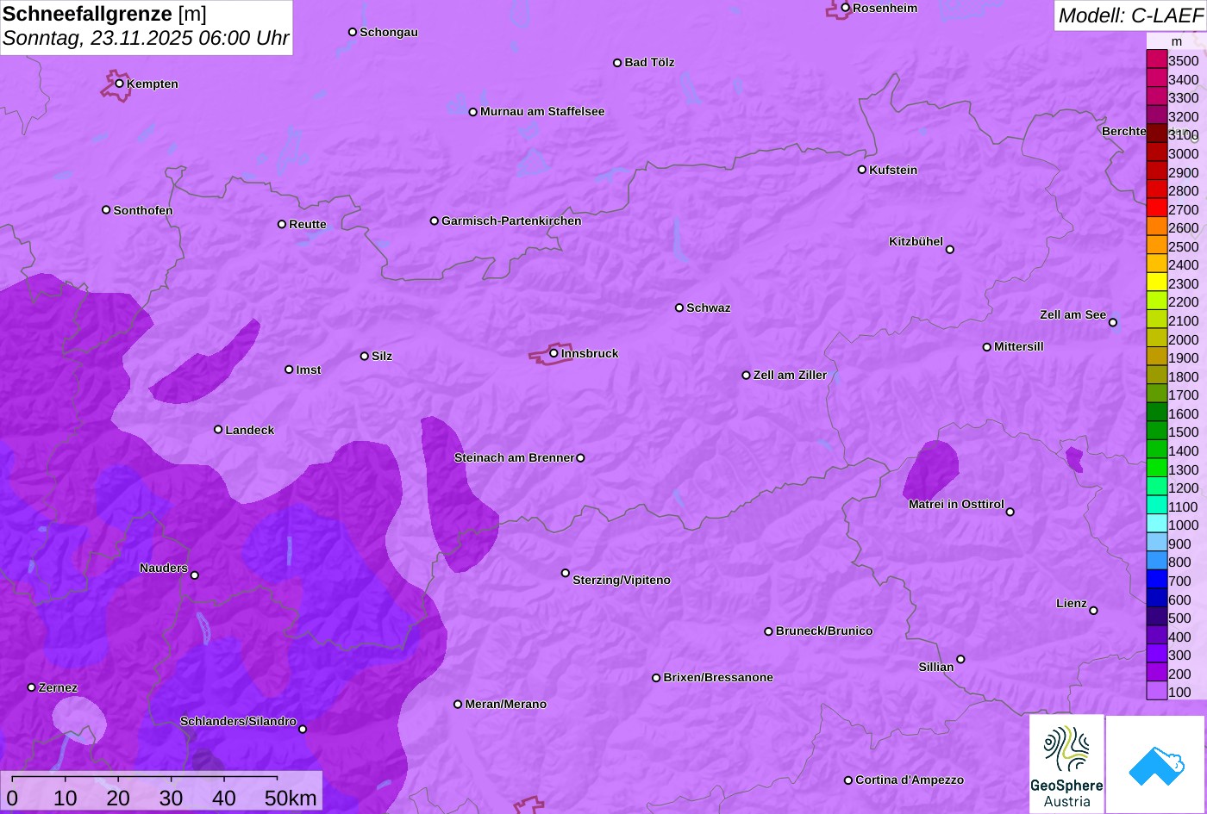Image resolution: width=1207 pixels, height=814 pixels.
Task: Click the Zernez marker dot
Action: (x=32, y=687)
